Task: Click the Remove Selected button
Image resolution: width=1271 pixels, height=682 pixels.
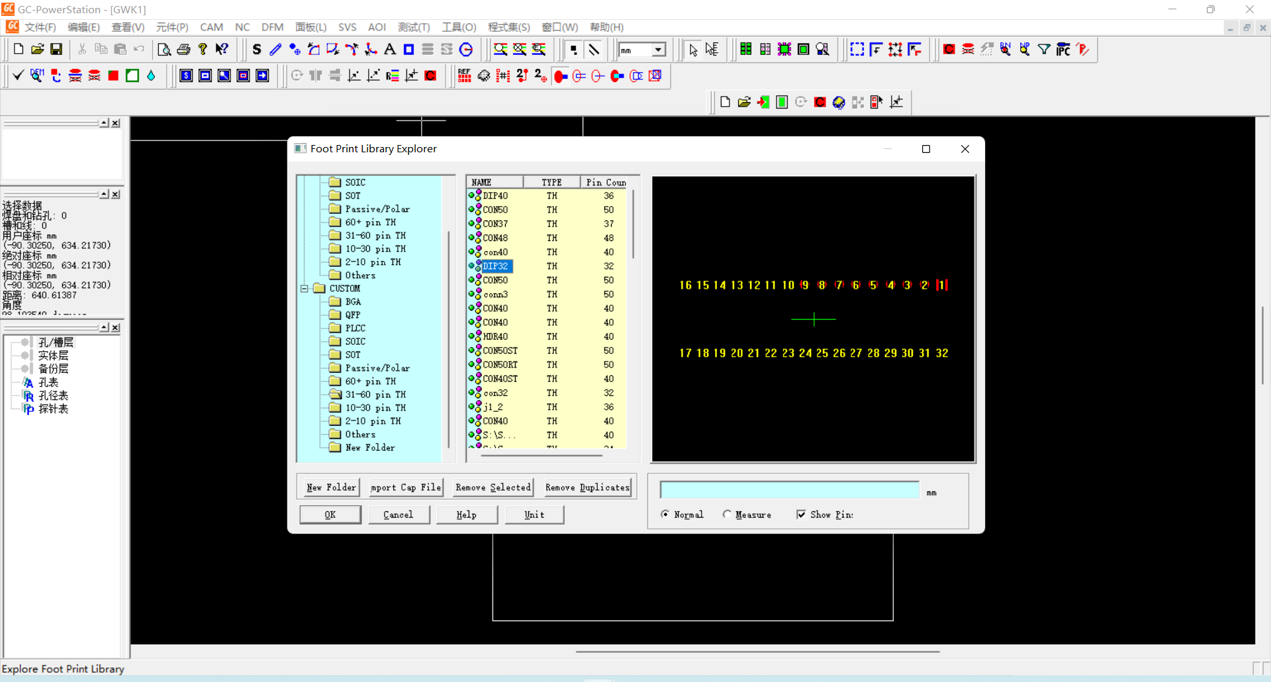Action: tap(493, 487)
